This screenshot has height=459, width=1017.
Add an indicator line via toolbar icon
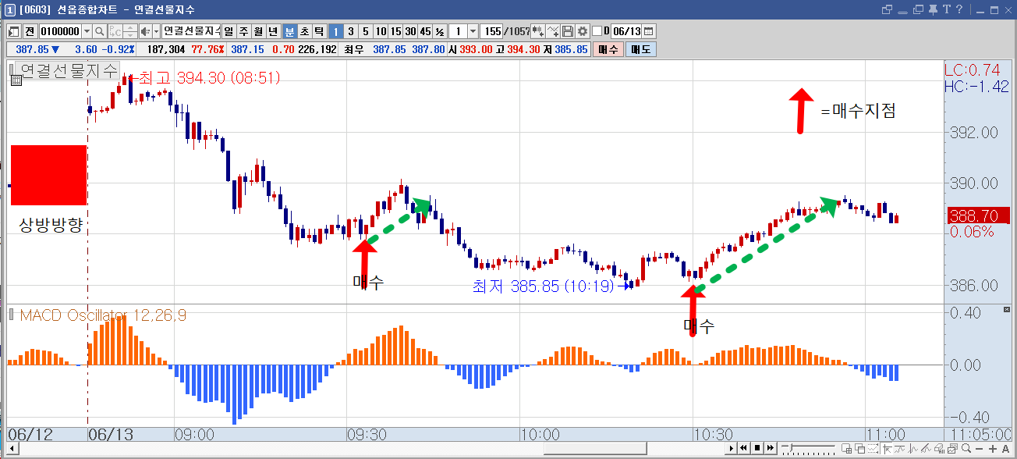pos(553,31)
